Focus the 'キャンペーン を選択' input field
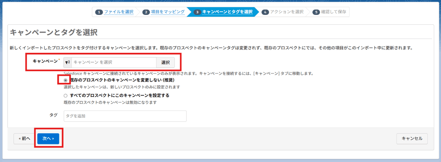This screenshot has width=441, height=162. click(114, 63)
